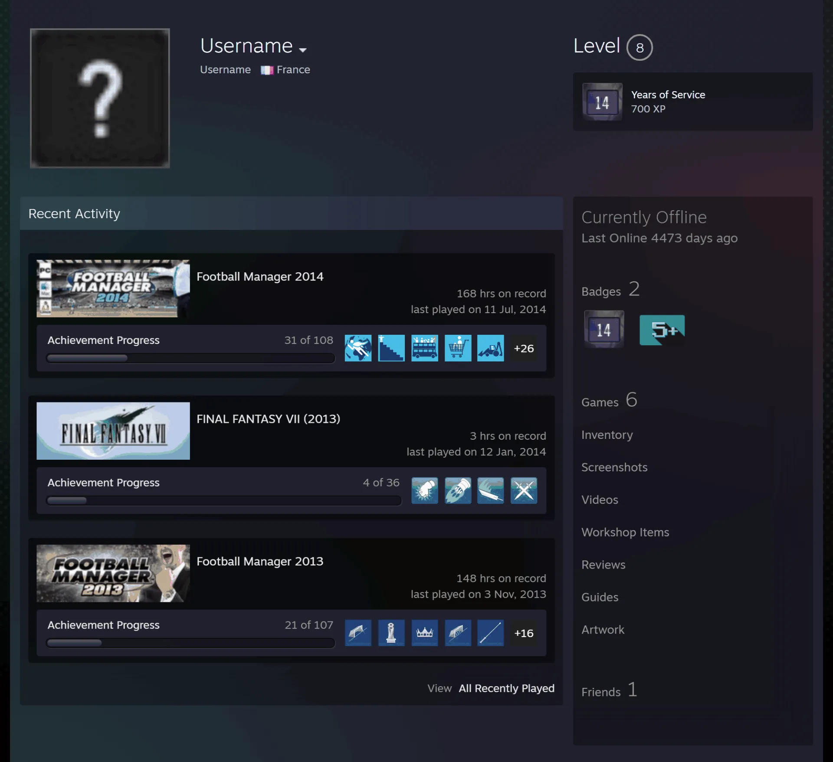The image size is (833, 762).
Task: Click Football Manager 2014 achievement progress bar
Action: coord(190,358)
